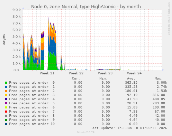Select the 'Free pages at order 8' label
172x136 pixels.
coord(32,116)
